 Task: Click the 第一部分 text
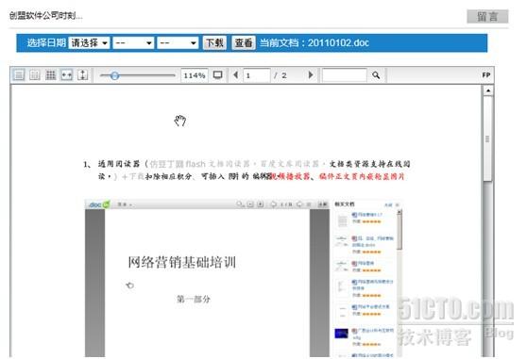pos(194,299)
